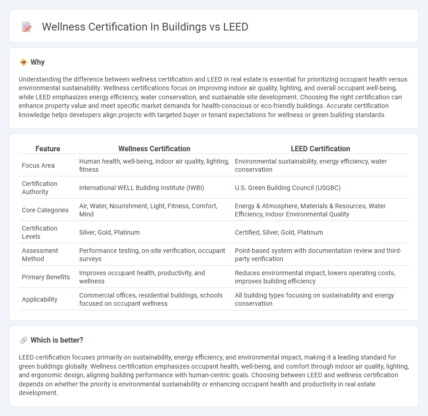
Task: Click the cell reading Silver, Gold, Platinum
Action: pyautogui.click(x=154, y=232)
